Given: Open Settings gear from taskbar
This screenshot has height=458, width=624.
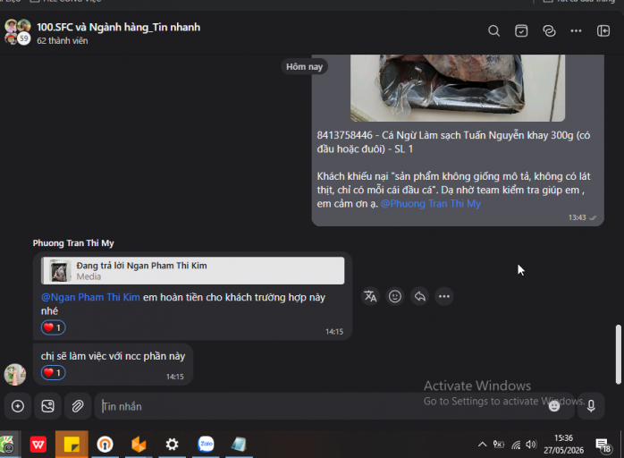Looking at the screenshot, I should click(172, 444).
